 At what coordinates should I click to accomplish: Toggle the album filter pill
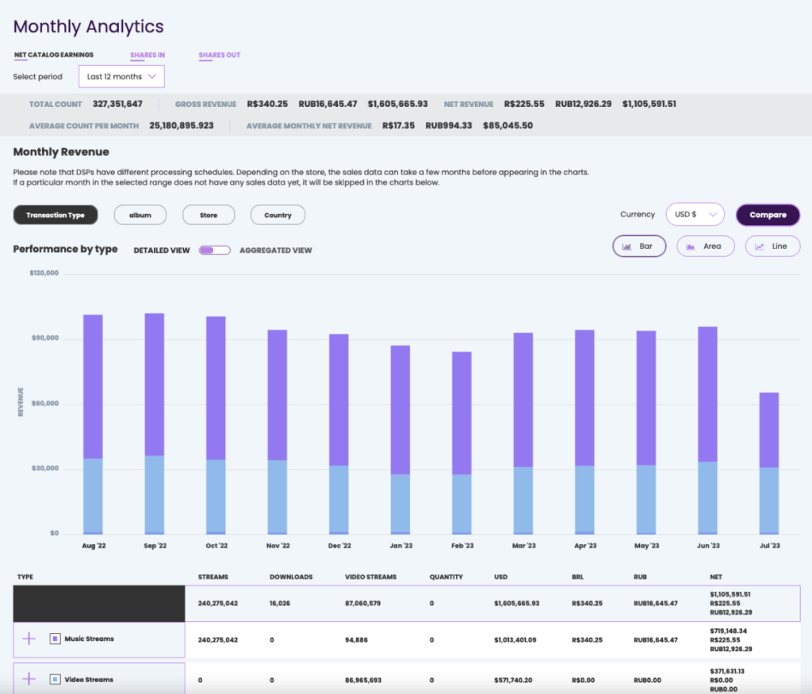pyautogui.click(x=140, y=215)
